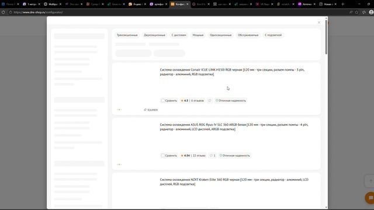Select the Двухсекционные filter chip
Screen dimensions: 374x210
pyautogui.click(x=154, y=35)
